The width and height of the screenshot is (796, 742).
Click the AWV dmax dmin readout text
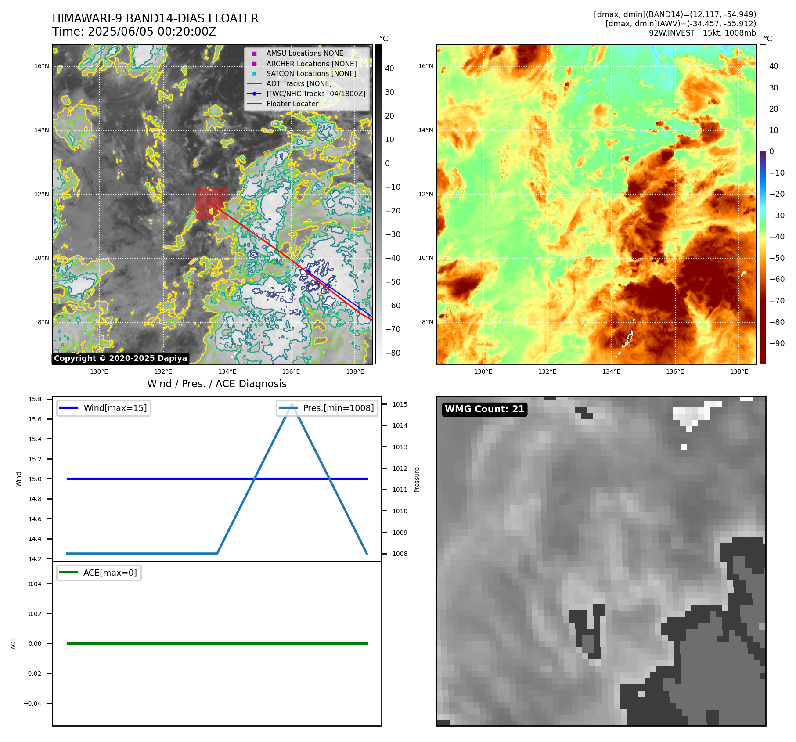tap(681, 24)
